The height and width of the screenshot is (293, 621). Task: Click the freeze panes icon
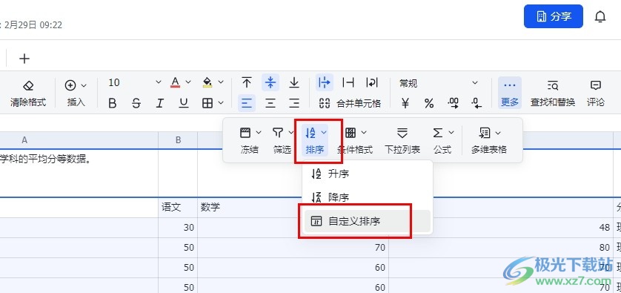tap(245, 133)
